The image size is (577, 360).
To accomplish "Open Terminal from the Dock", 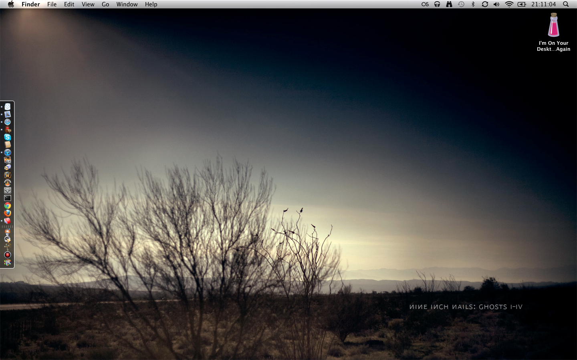I will [x=8, y=198].
